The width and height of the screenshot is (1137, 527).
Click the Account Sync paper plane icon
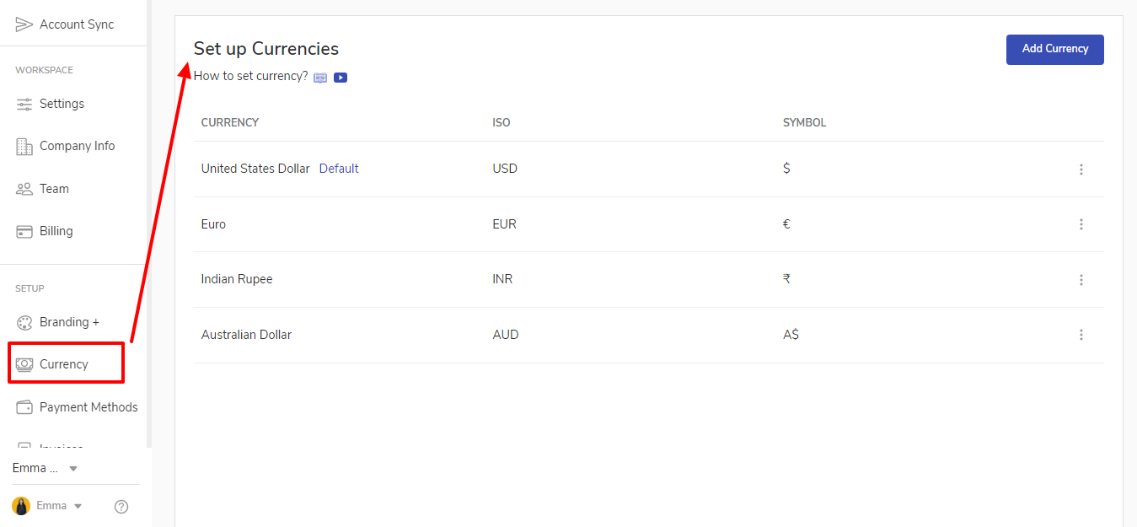(x=24, y=24)
